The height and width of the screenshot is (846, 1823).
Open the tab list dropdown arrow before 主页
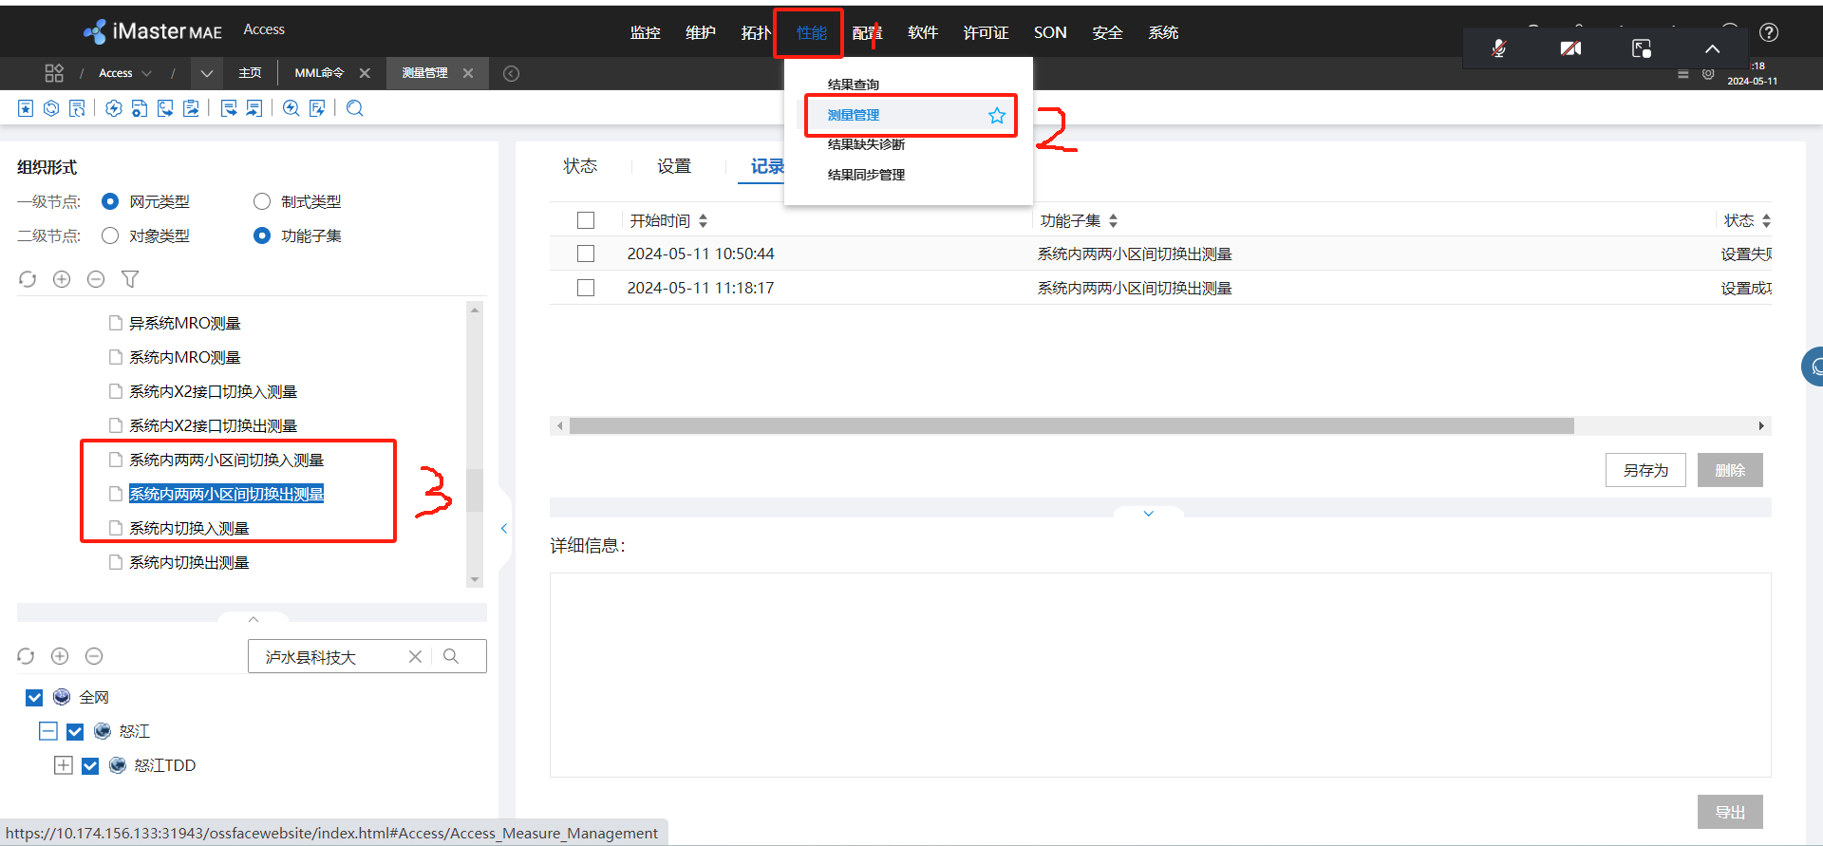pyautogui.click(x=206, y=73)
